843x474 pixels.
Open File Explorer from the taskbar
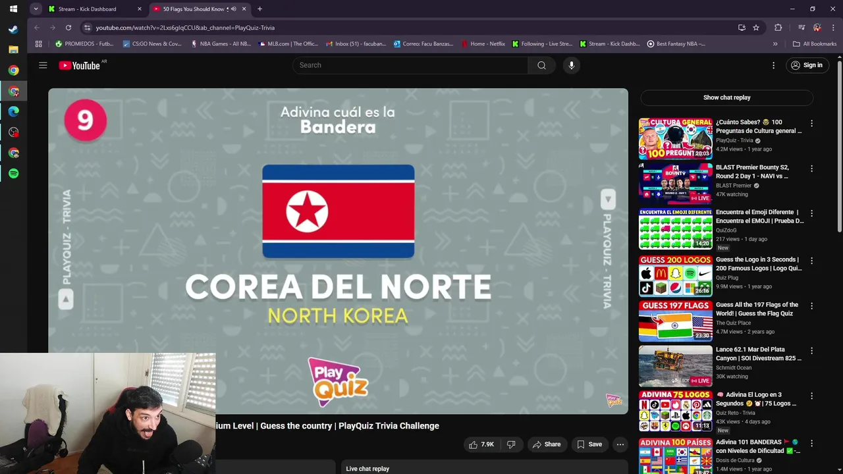click(x=13, y=50)
